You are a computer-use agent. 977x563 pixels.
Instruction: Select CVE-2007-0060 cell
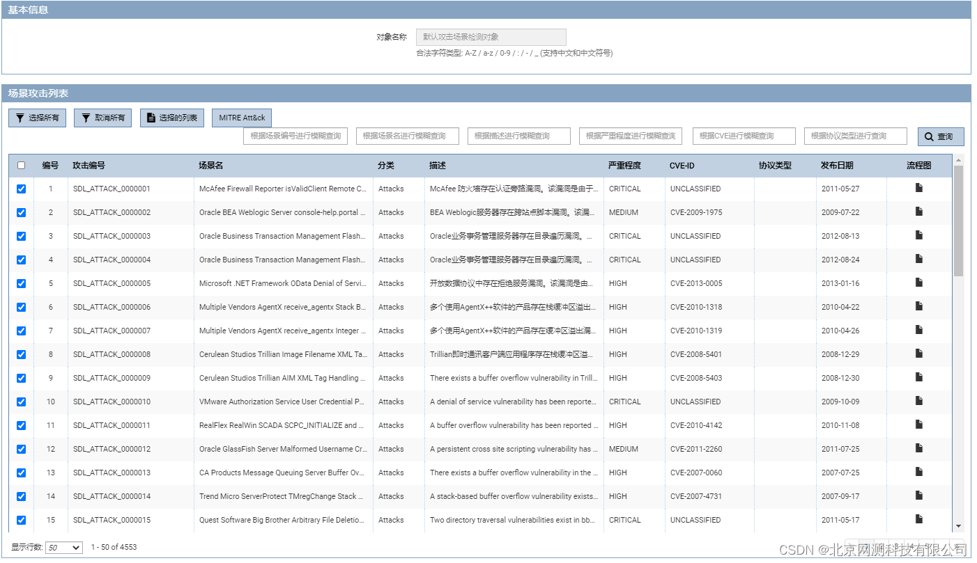[x=696, y=473]
